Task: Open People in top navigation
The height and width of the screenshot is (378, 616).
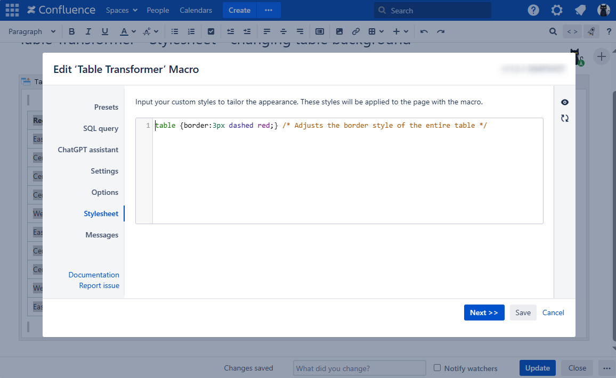Action: tap(158, 10)
